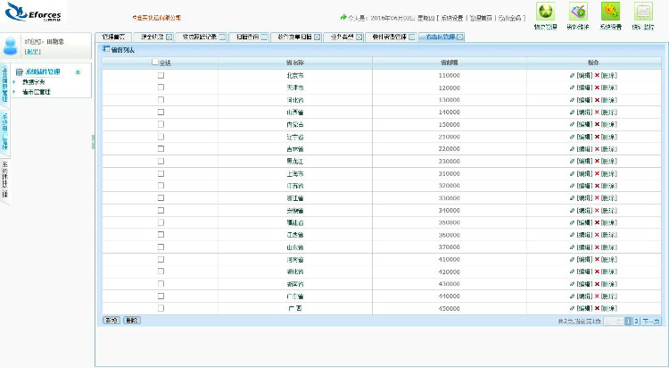The image size is (669, 368).
Task: Click the edit pencil icon for row 310000
Action: point(573,173)
